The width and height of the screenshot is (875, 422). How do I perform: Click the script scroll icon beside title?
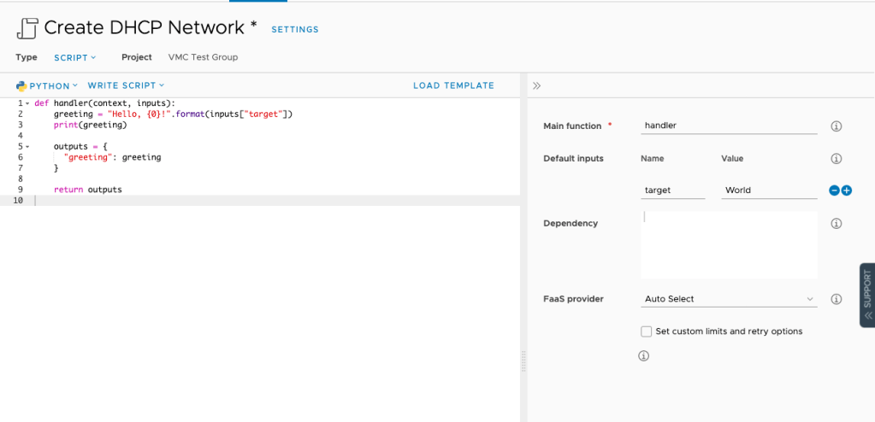point(27,28)
